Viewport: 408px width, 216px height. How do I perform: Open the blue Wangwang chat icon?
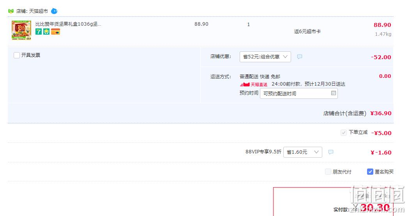pyautogui.click(x=54, y=11)
